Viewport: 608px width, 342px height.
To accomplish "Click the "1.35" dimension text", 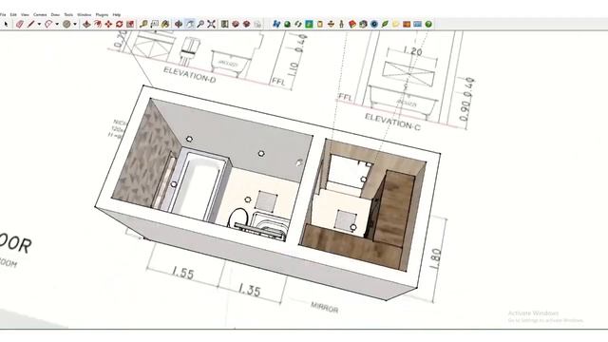I will tap(249, 290).
